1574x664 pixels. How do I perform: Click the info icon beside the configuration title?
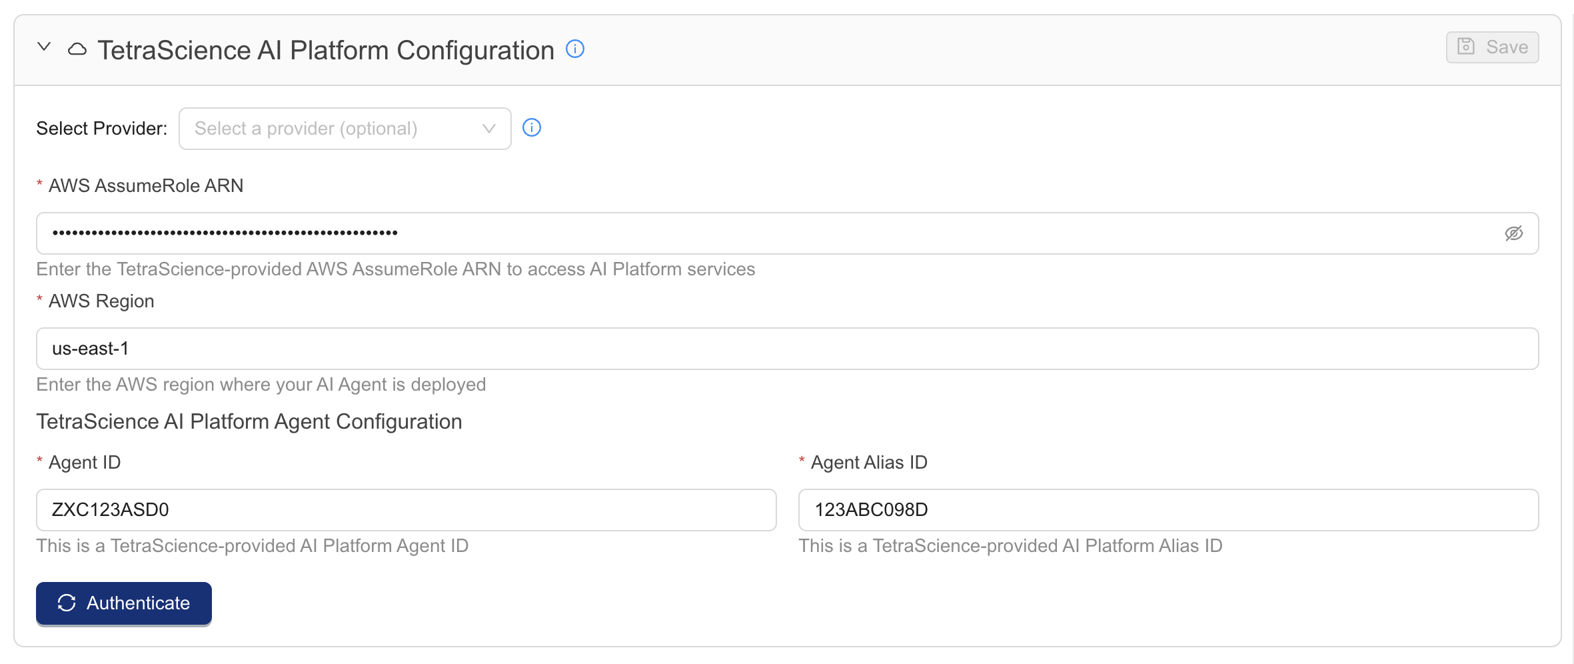575,49
